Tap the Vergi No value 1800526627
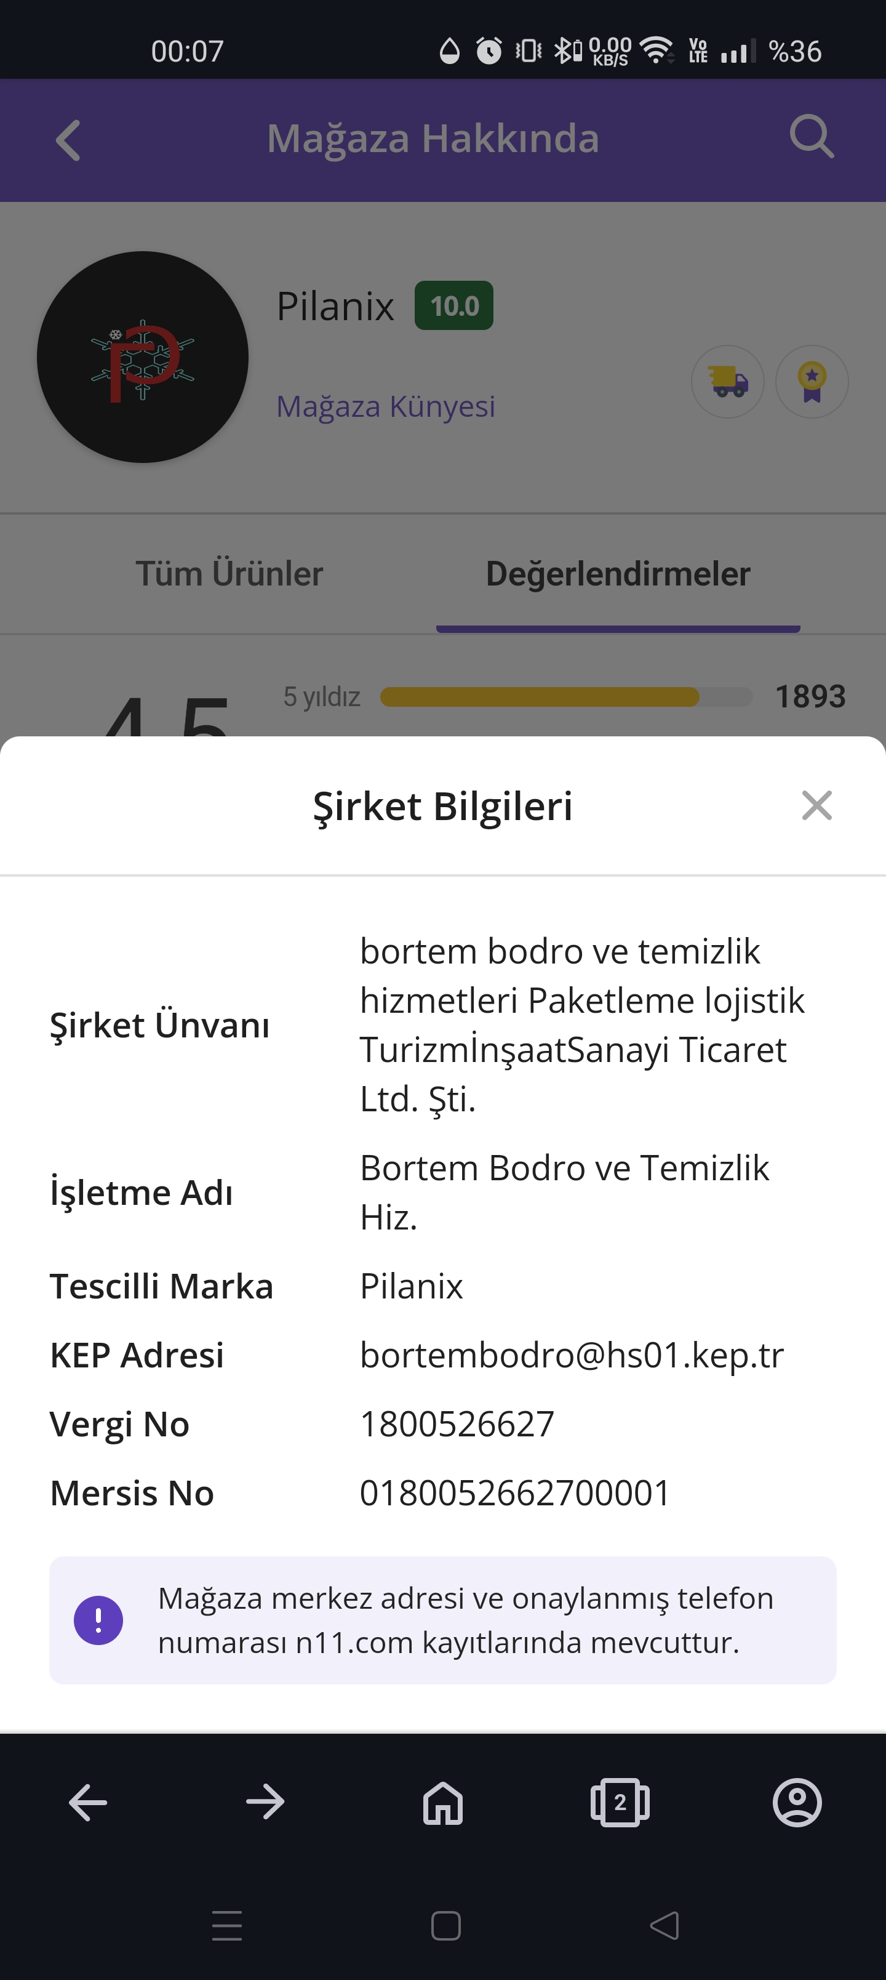 457,1424
